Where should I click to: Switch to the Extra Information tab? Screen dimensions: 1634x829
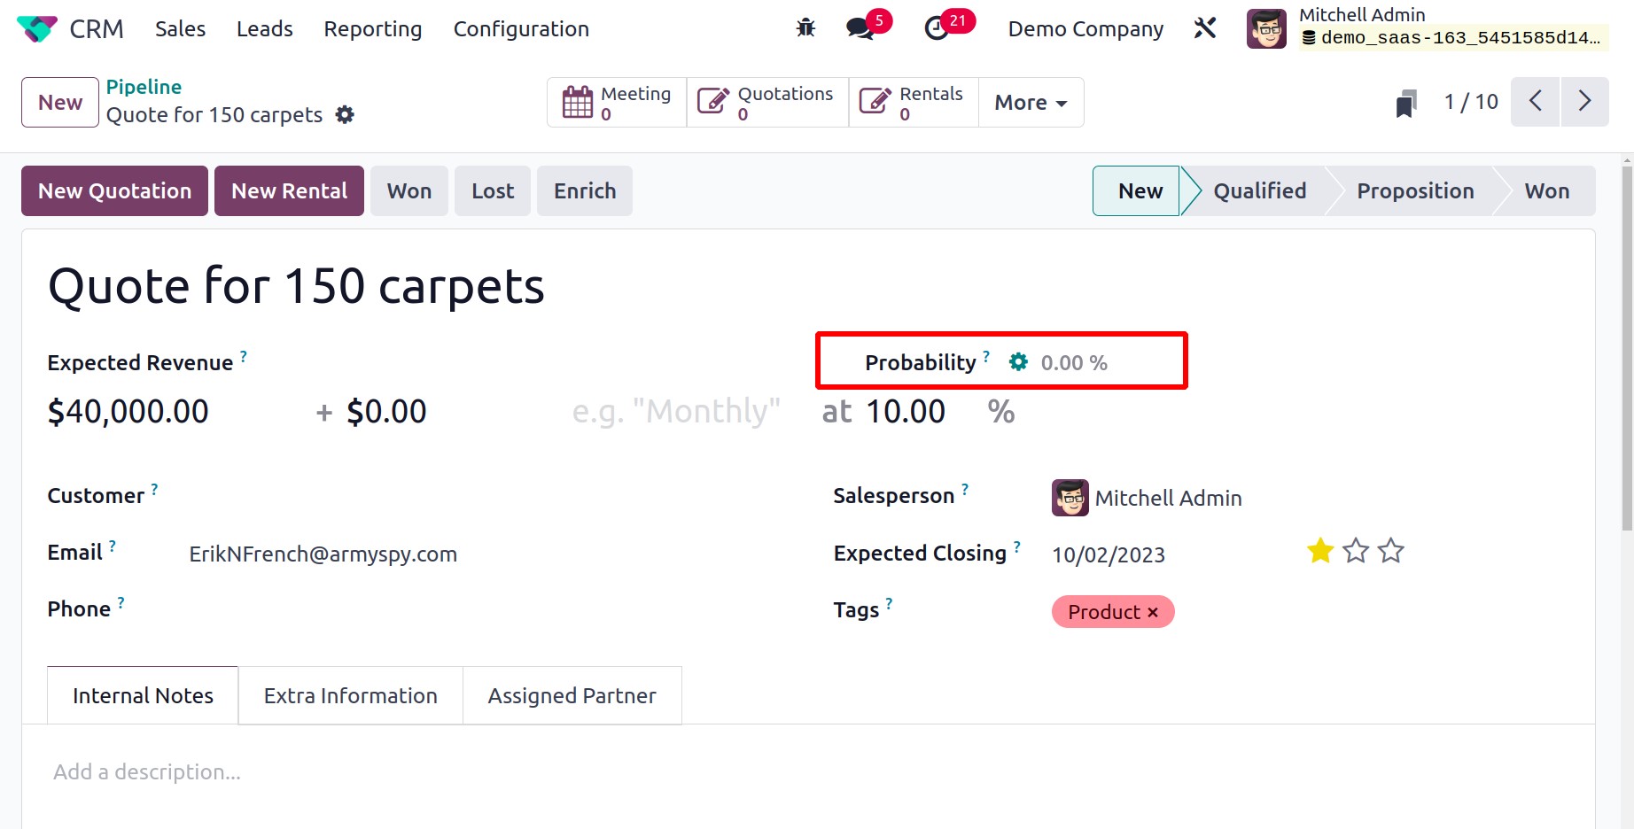pyautogui.click(x=351, y=695)
